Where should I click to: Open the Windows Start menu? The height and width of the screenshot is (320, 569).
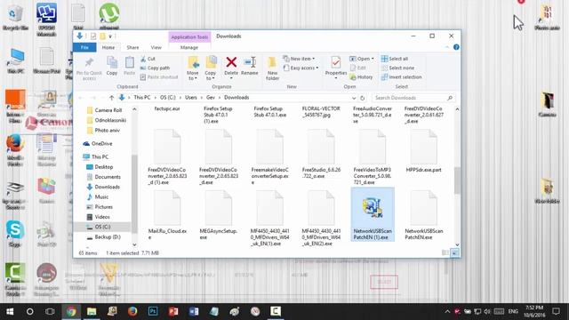[10, 312]
